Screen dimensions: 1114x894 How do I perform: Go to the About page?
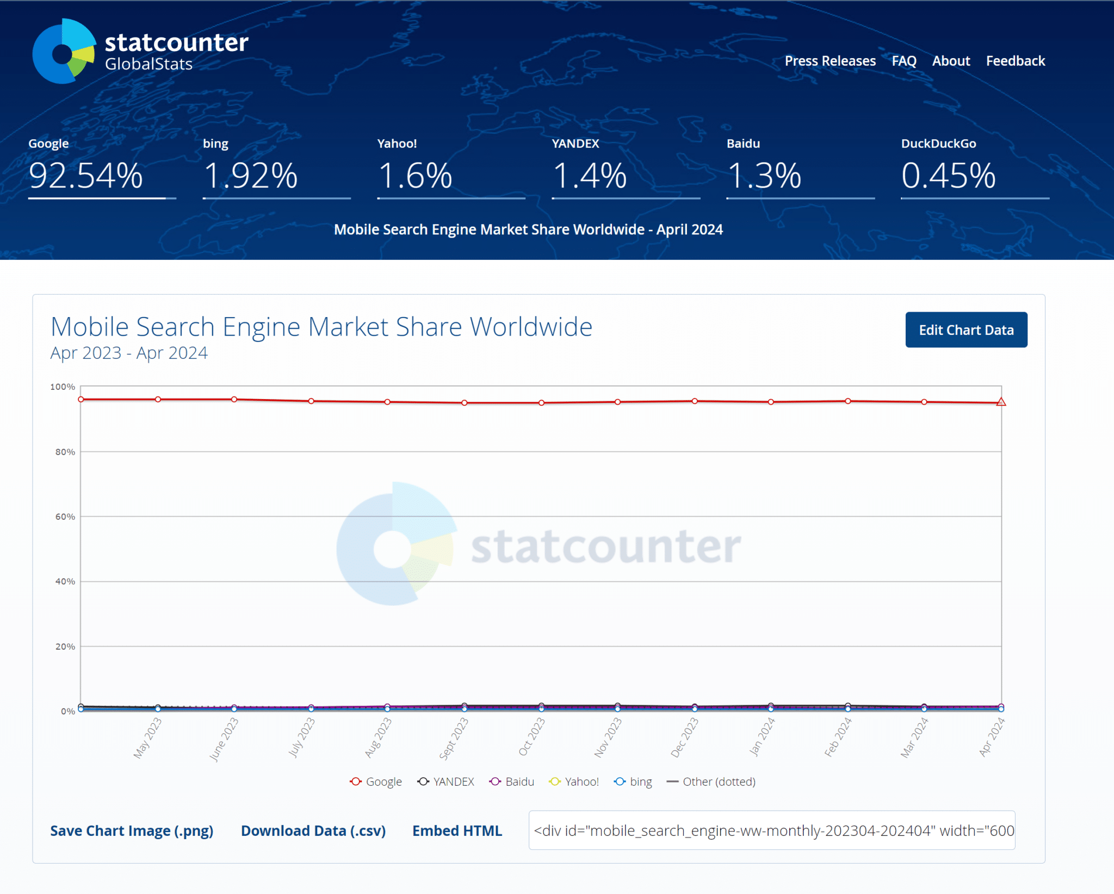951,61
